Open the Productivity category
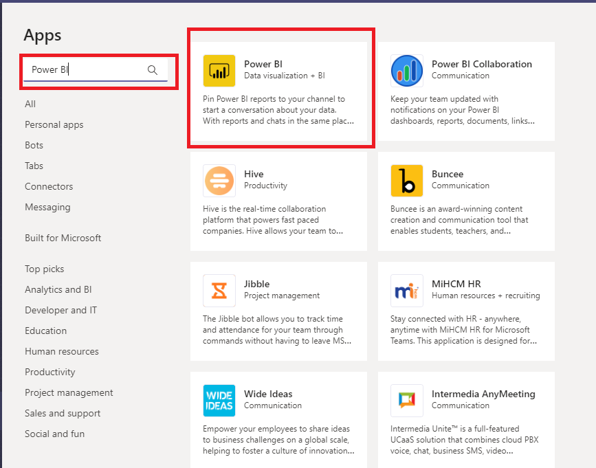The height and width of the screenshot is (468, 596). [x=49, y=372]
